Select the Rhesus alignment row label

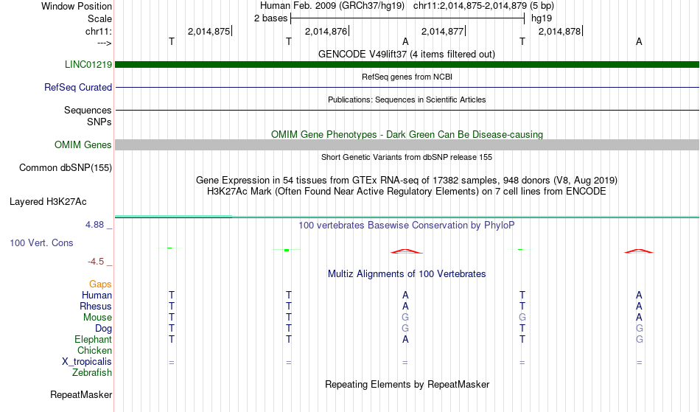96,307
